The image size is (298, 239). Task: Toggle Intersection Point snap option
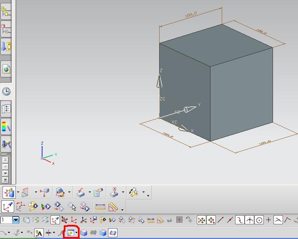249,220
